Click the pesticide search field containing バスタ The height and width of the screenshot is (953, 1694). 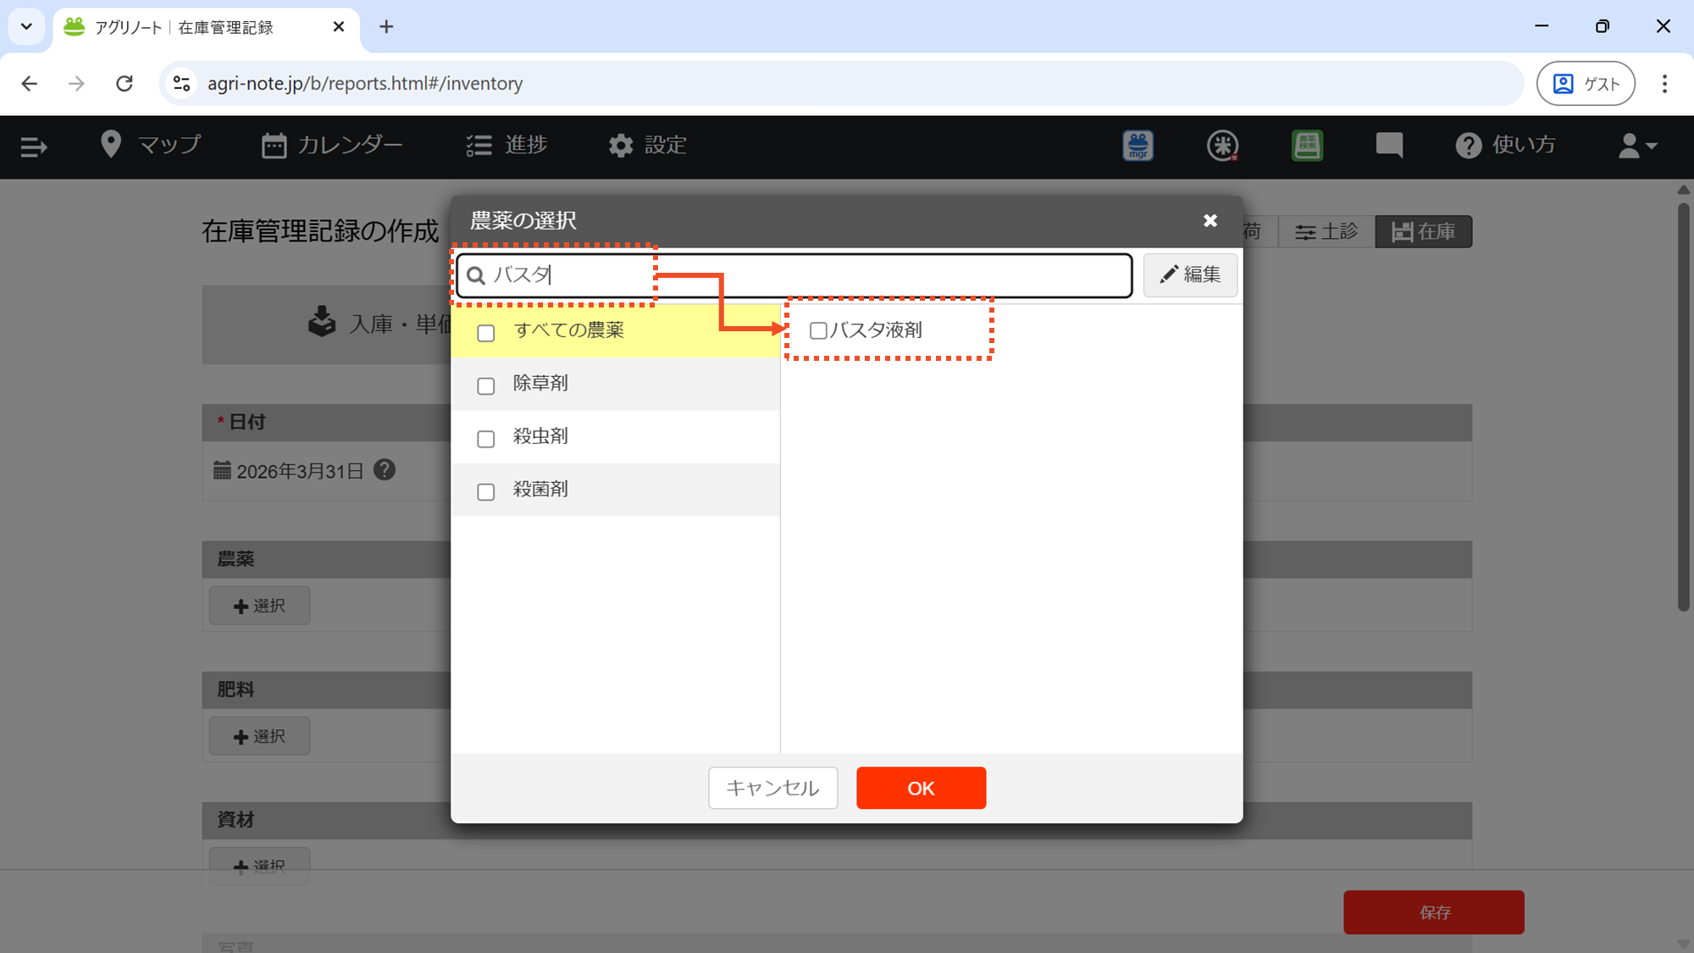point(794,275)
